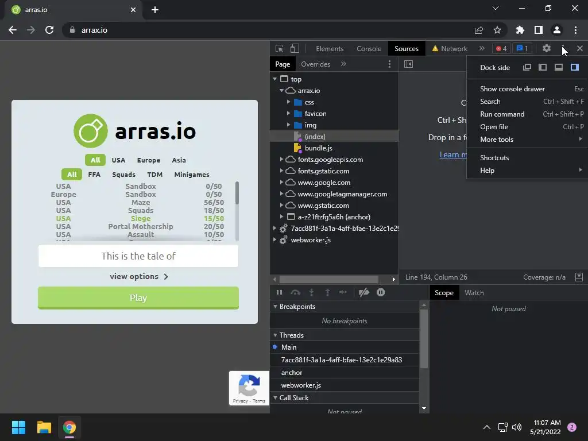Expand the css folder
The height and width of the screenshot is (441, 588).
[288, 102]
